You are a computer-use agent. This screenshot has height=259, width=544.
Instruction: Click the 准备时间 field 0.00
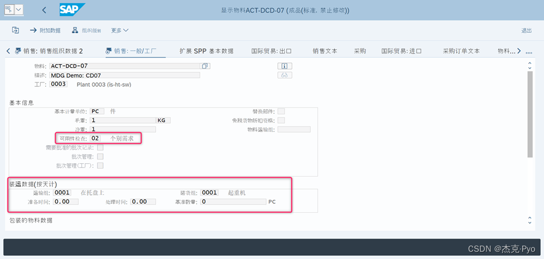click(66, 202)
